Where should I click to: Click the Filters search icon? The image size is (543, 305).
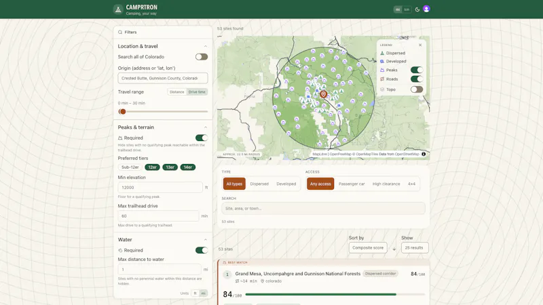120,32
